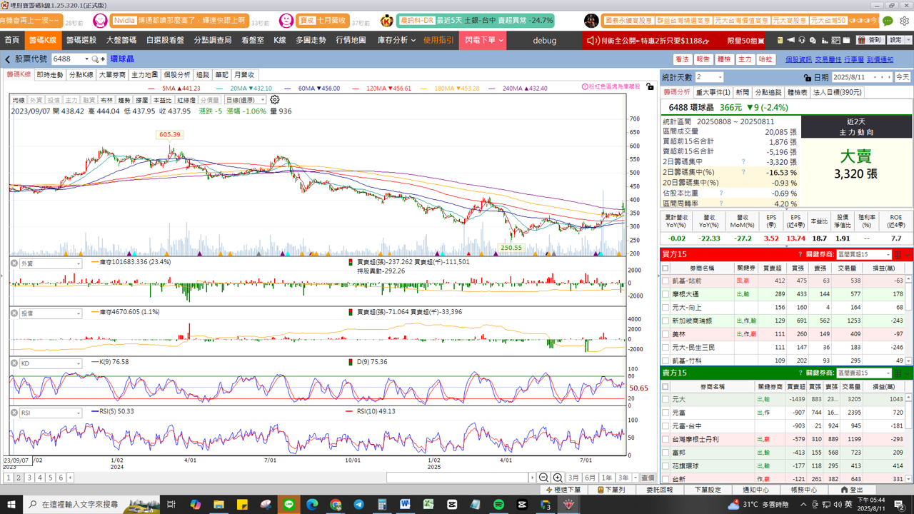Check the box for 摩根大通 row
914x514 pixels.
pyautogui.click(x=666, y=294)
